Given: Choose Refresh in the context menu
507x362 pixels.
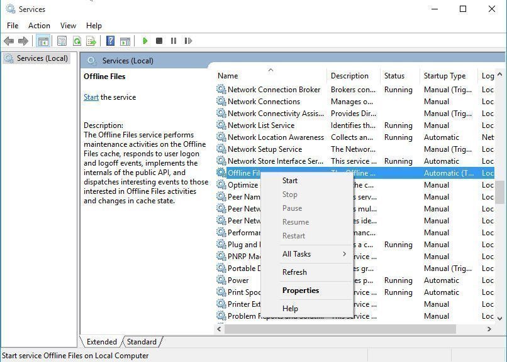Looking at the screenshot, I should [x=294, y=272].
